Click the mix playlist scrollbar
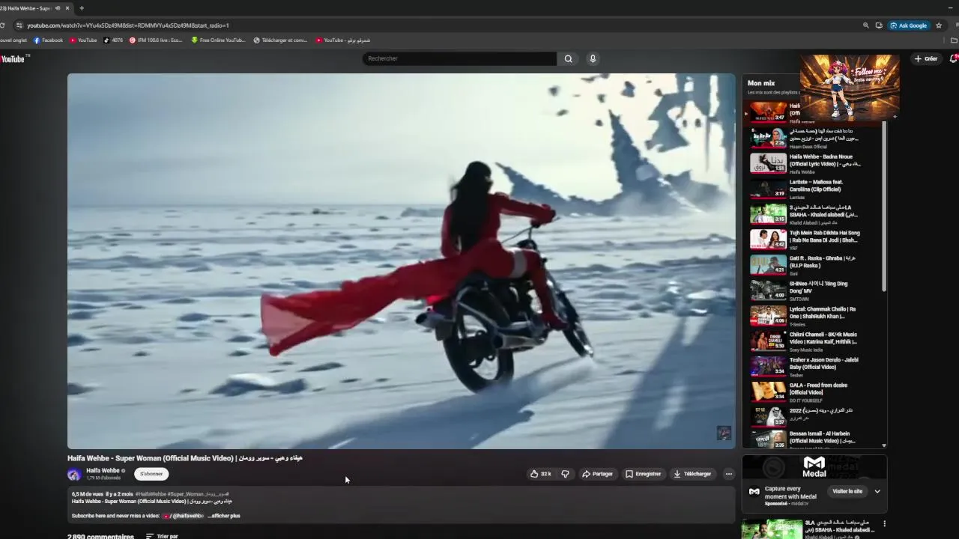 pos(884,206)
